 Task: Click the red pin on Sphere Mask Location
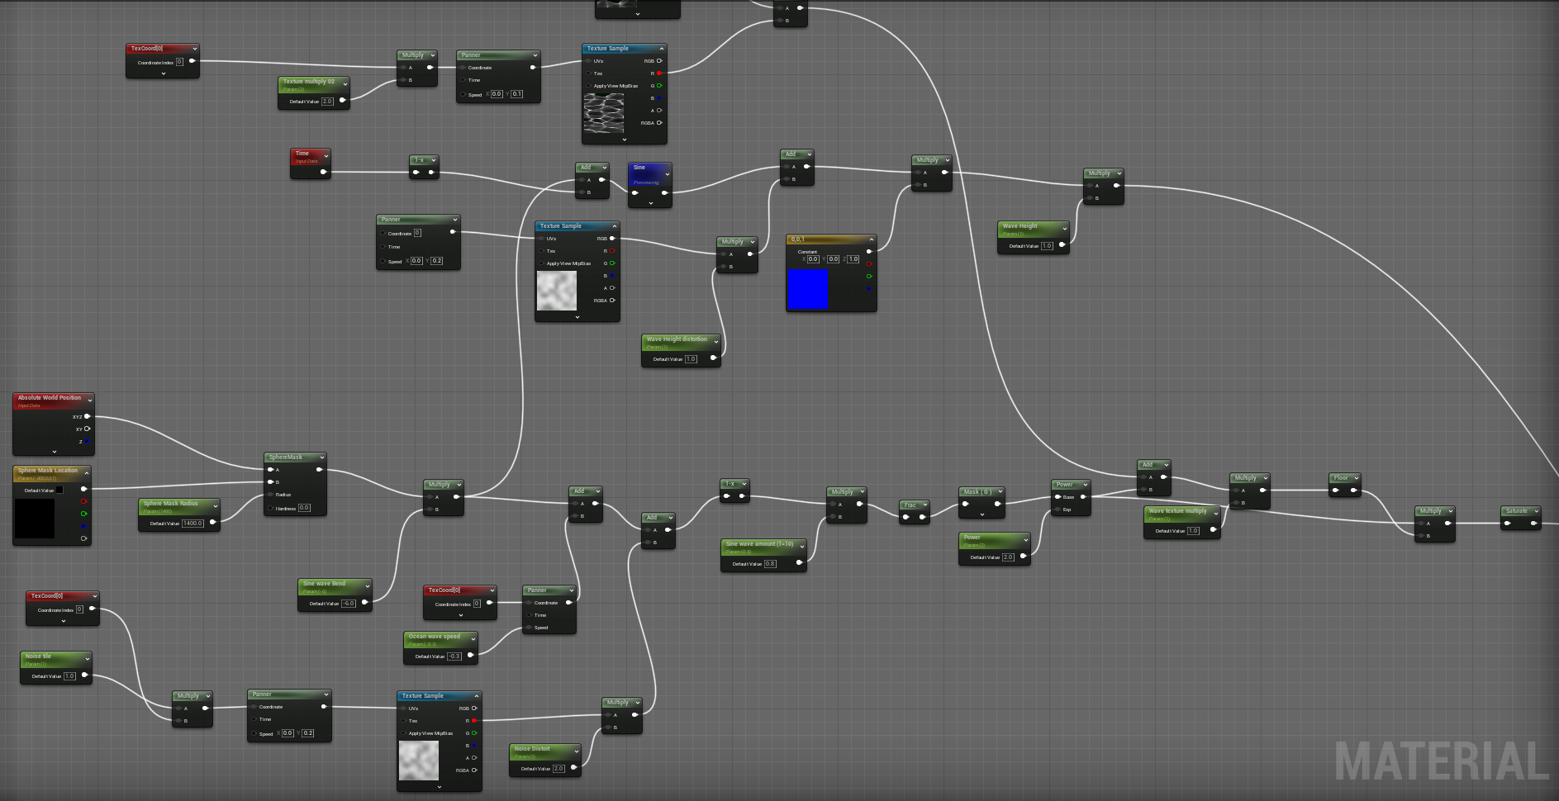[x=83, y=501]
